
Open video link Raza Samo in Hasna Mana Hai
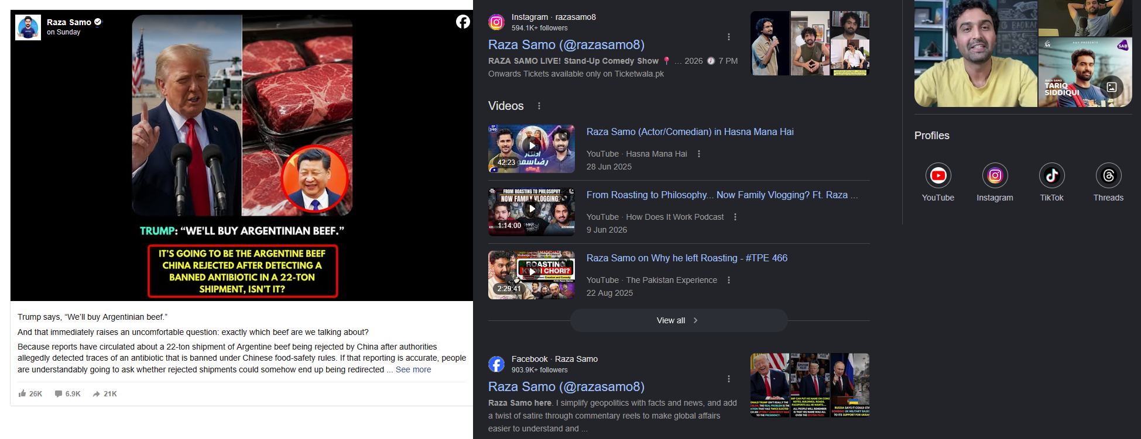click(690, 132)
